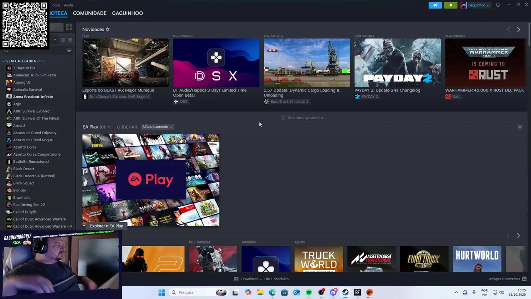Switch library to grid view icon
Viewport: 531px width, 299px height.
[69, 27]
